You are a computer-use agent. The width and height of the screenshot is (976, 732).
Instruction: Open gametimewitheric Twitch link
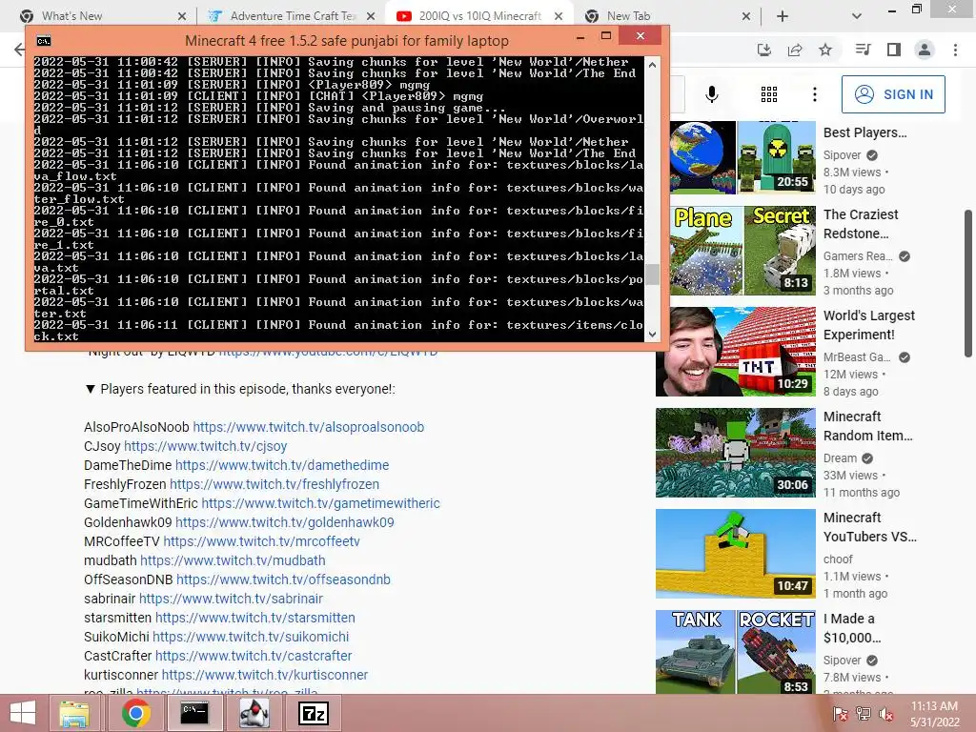coord(320,503)
